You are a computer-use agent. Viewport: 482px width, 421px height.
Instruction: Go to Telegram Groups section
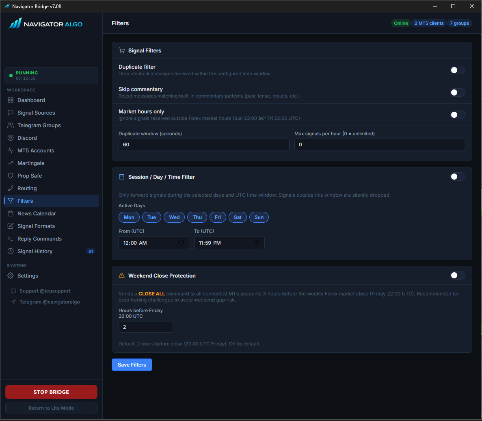pyautogui.click(x=51, y=126)
